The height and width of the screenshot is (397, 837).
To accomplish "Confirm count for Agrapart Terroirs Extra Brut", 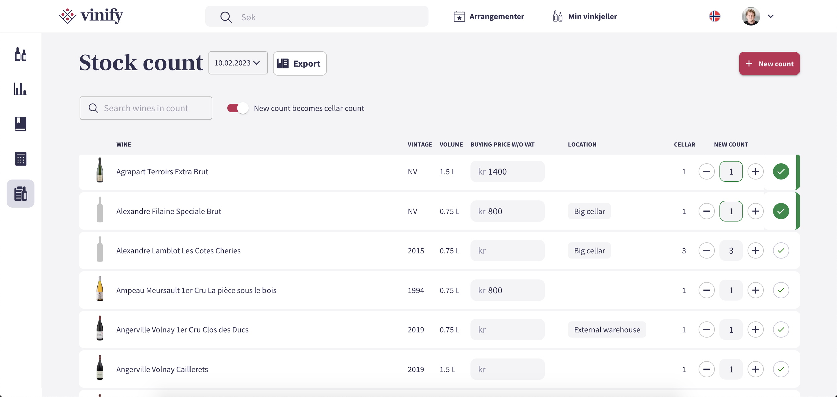I will [781, 171].
